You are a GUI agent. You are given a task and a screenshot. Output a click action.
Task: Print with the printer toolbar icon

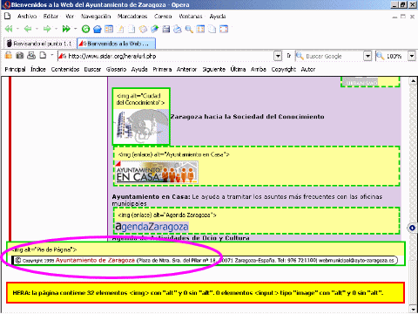click(x=178, y=29)
